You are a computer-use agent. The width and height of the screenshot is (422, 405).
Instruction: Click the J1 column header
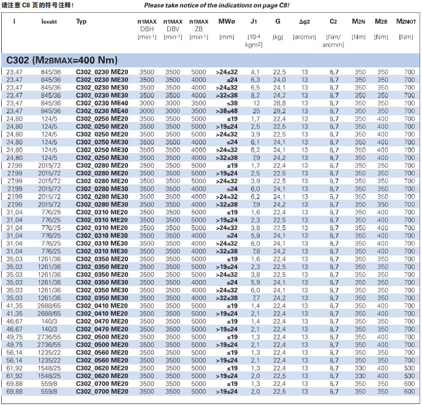tap(255, 21)
